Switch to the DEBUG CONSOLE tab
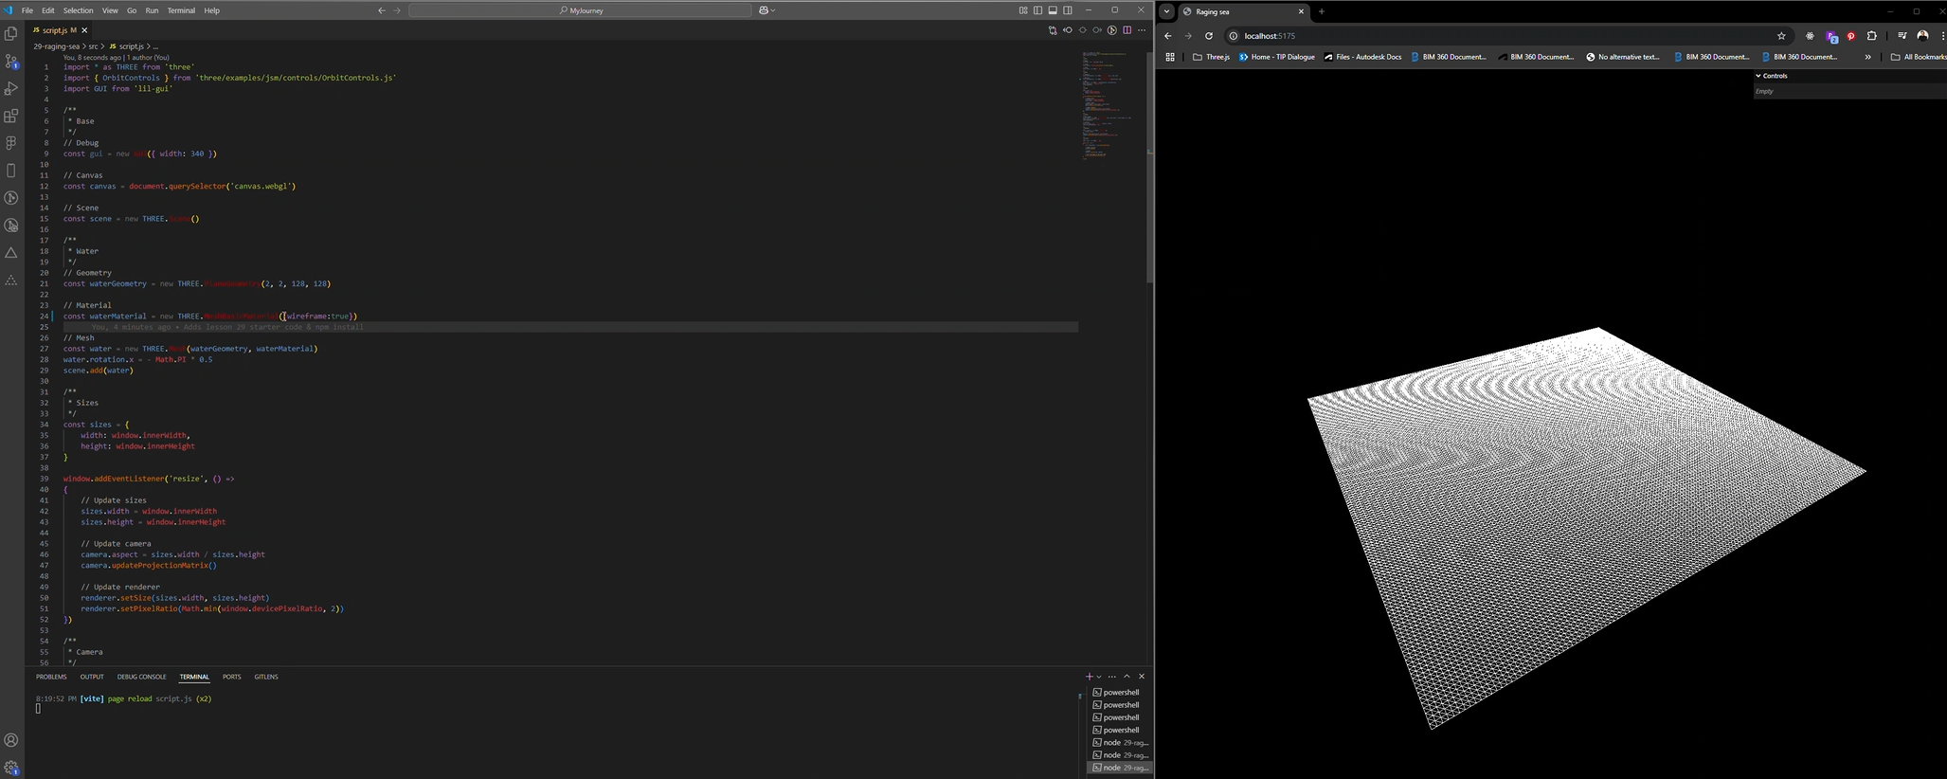The width and height of the screenshot is (1947, 779). coord(141,677)
